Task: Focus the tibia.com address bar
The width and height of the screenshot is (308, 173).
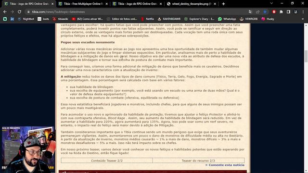Action: pos(138,12)
